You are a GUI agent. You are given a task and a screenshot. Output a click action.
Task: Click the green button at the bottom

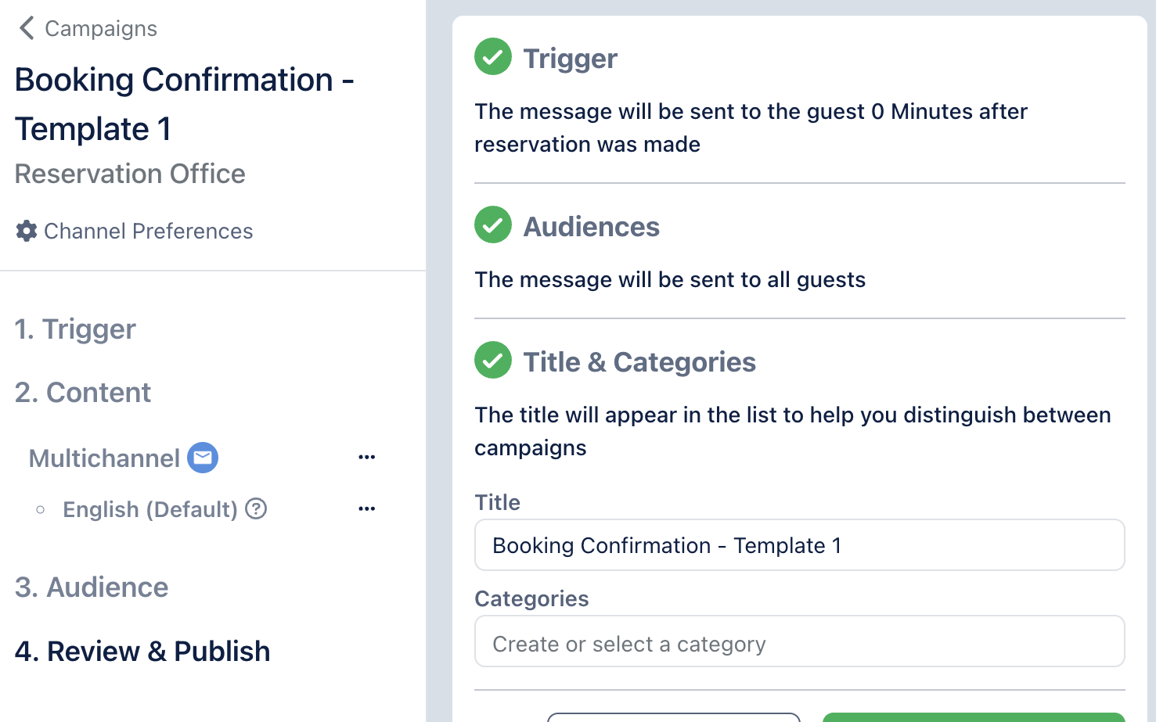(x=973, y=717)
